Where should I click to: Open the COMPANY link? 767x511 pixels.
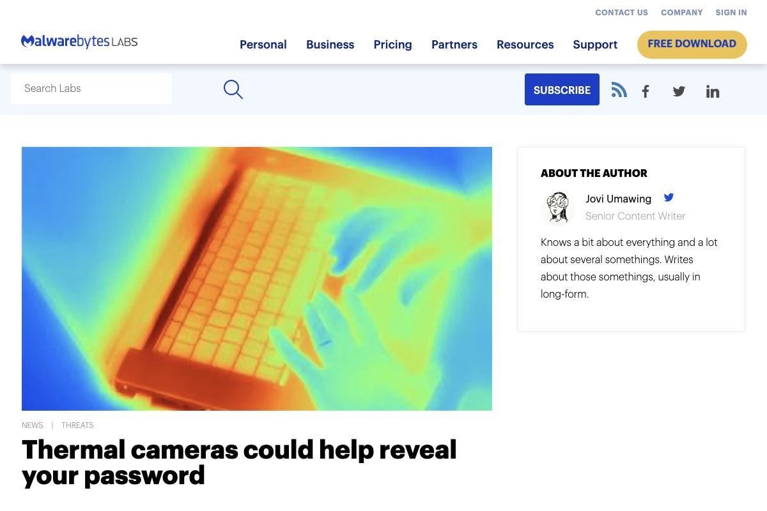pyautogui.click(x=682, y=13)
